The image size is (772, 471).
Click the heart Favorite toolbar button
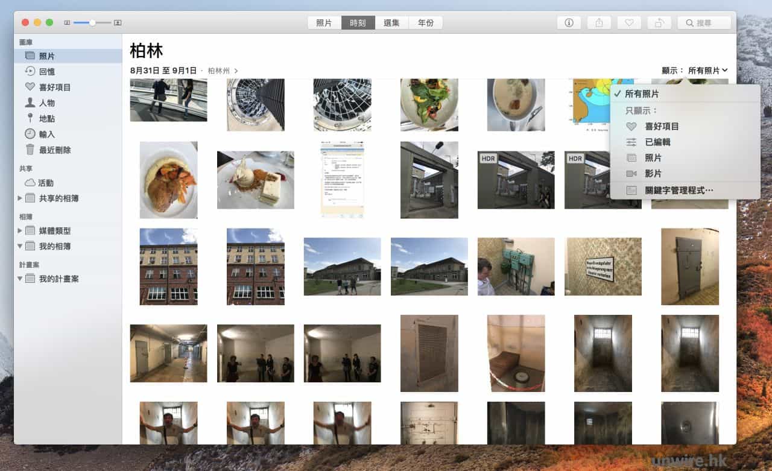pos(629,23)
